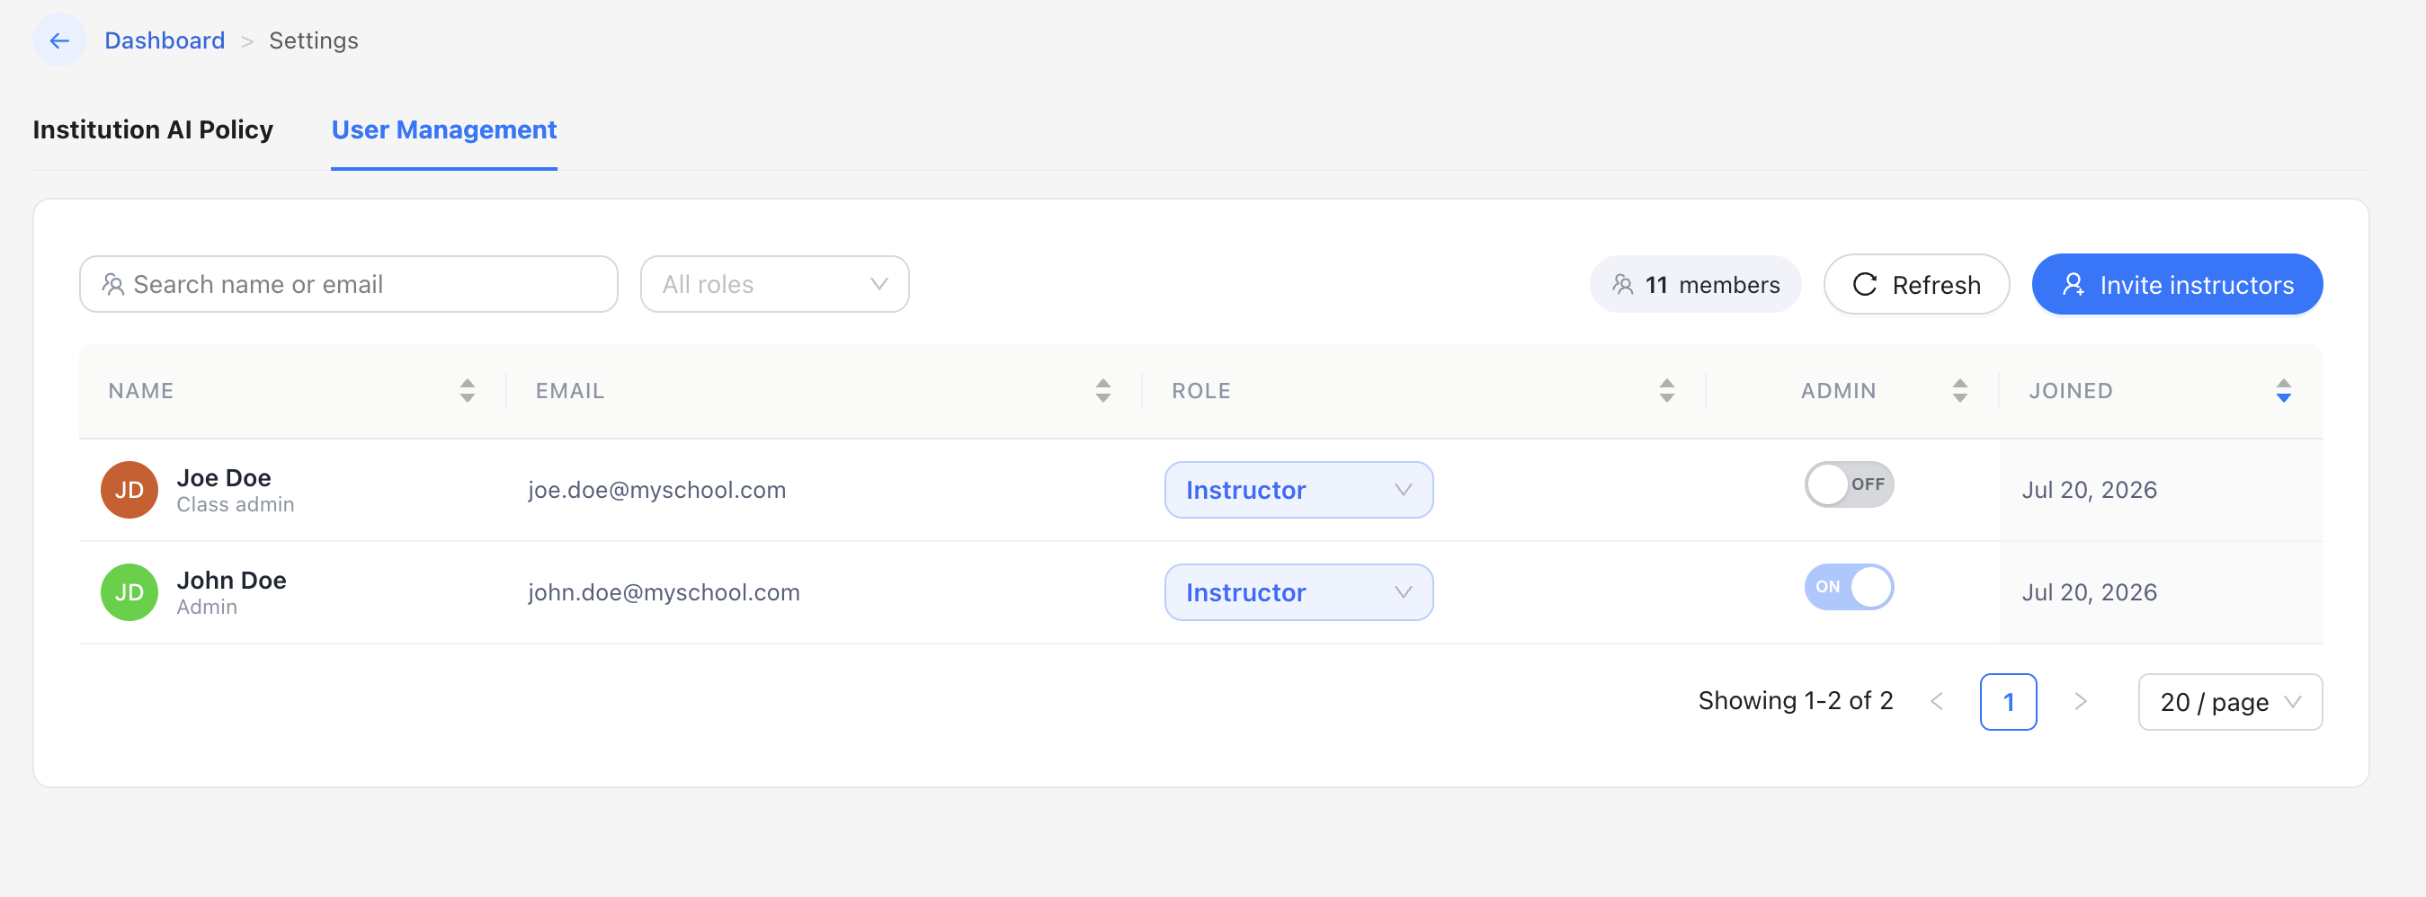
Task: Switch to Institution AI Policy tab
Action: (x=153, y=130)
